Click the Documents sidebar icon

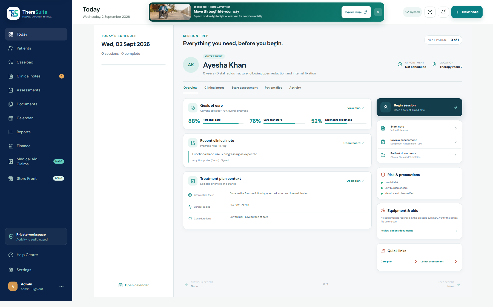11,104
